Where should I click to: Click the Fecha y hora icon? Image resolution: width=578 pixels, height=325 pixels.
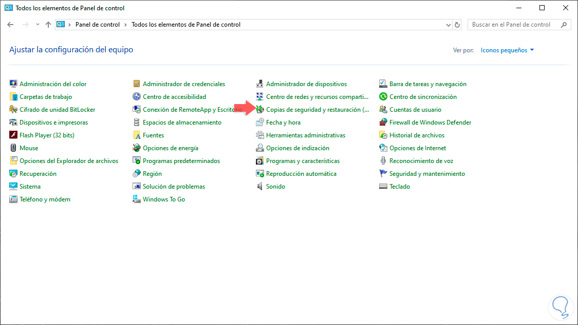click(260, 123)
